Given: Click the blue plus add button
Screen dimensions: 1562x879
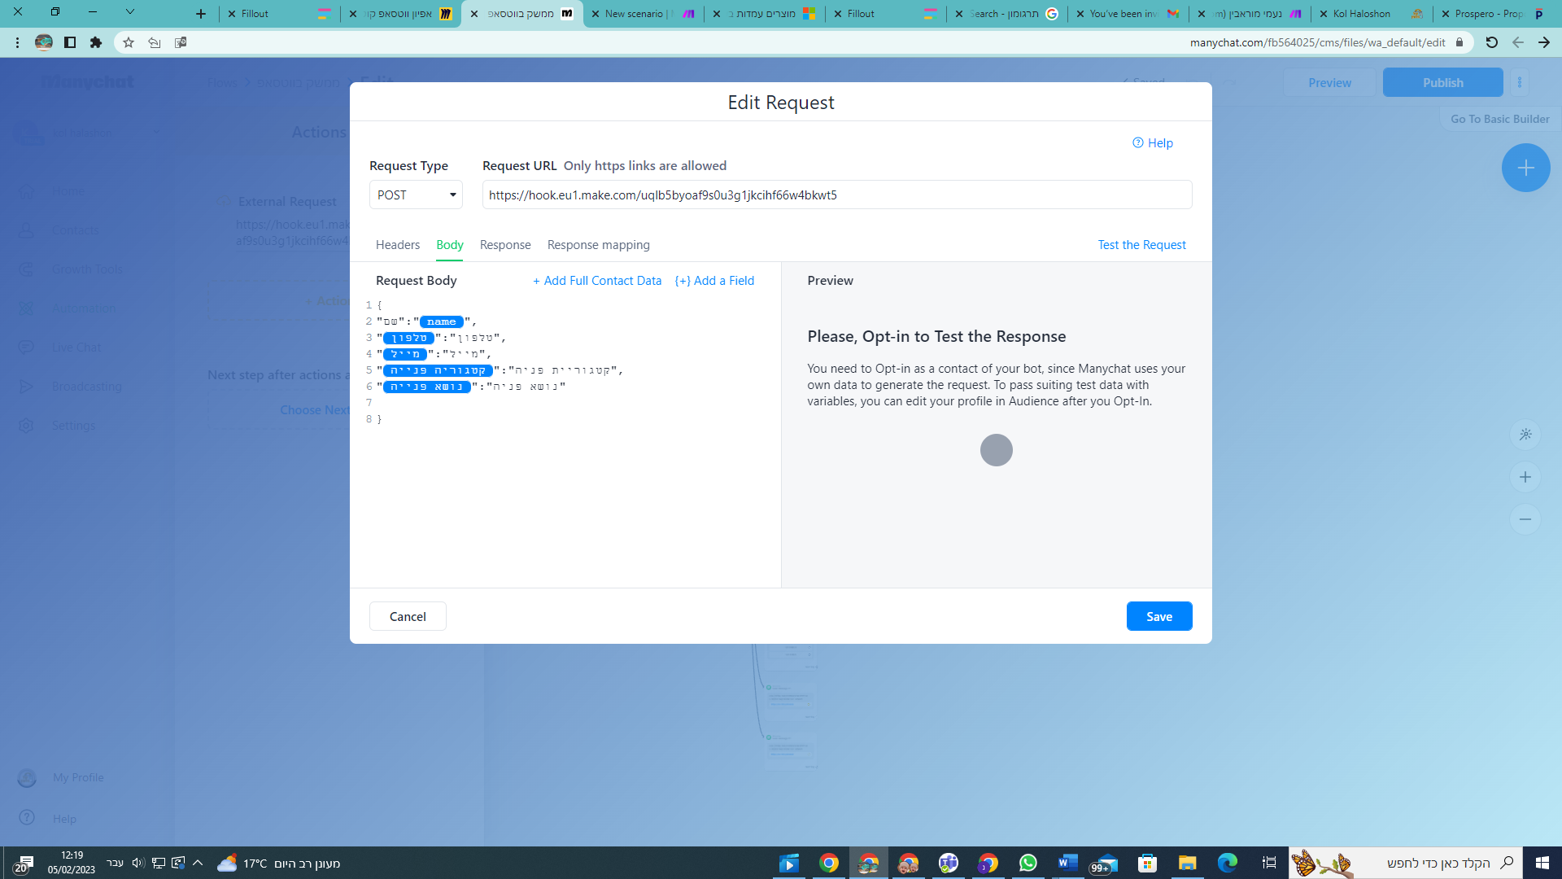Looking at the screenshot, I should click(1525, 168).
